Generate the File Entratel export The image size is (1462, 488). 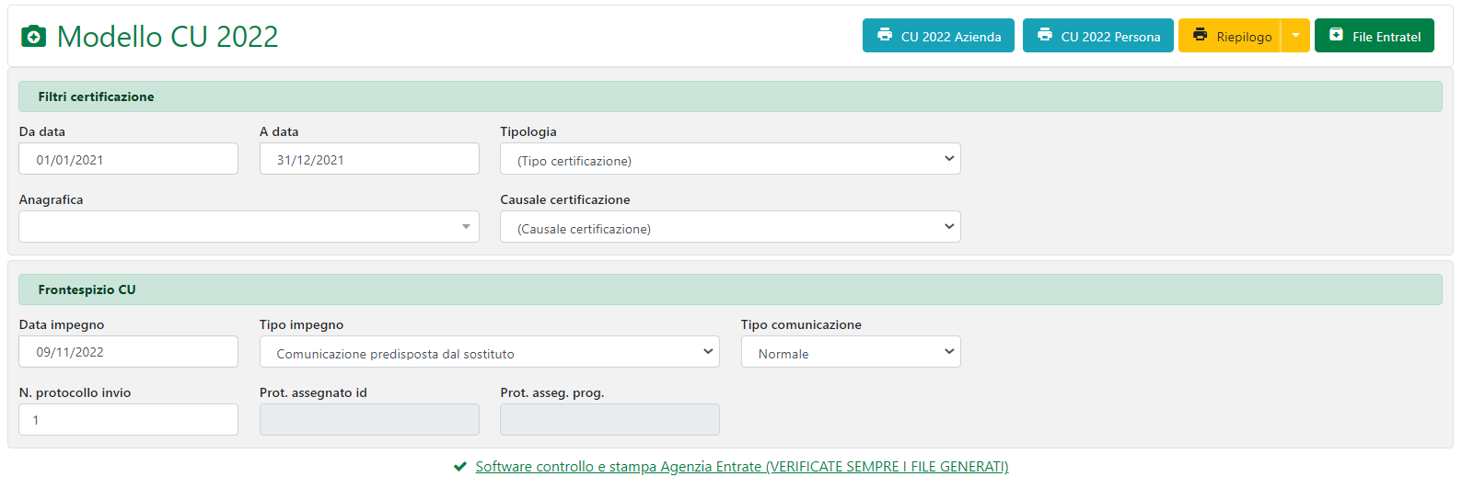pos(1374,36)
